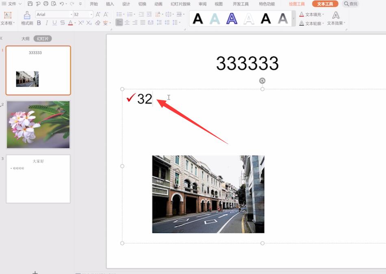The image size is (386, 274).
Task: Toggle Bold formatting
Action: 39,23
